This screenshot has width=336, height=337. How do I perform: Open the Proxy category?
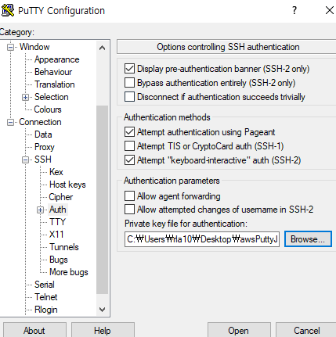[x=45, y=147]
